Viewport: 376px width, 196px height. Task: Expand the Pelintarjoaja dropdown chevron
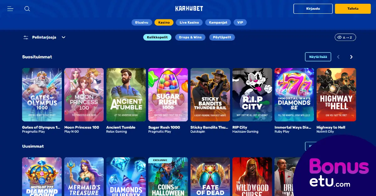coord(64,37)
